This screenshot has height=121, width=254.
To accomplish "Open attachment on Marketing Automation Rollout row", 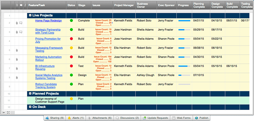I will click(x=17, y=60).
